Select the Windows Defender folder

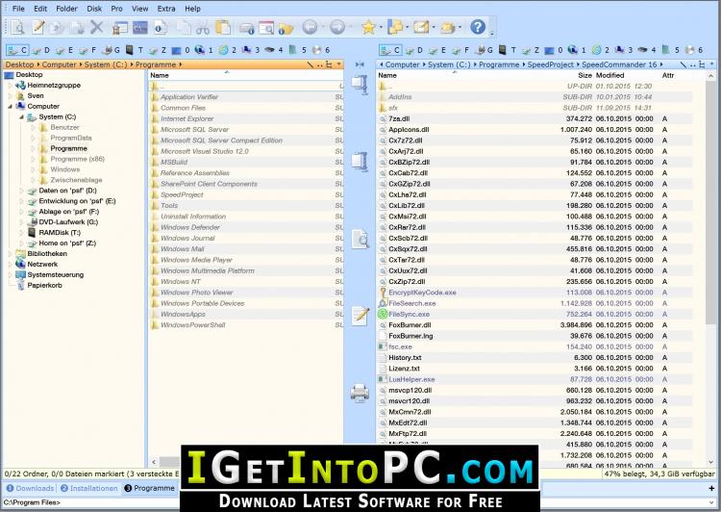point(190,227)
